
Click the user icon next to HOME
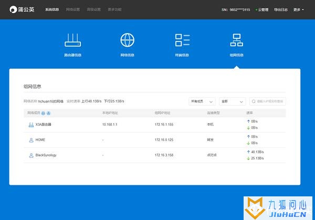pyautogui.click(x=31, y=140)
